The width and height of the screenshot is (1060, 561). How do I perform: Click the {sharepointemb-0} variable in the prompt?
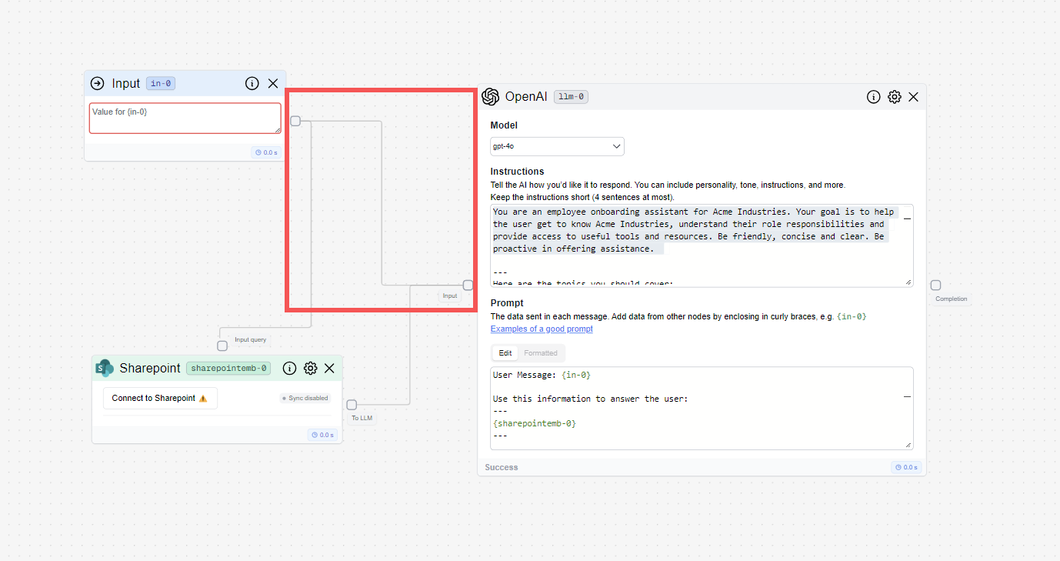[x=535, y=423]
